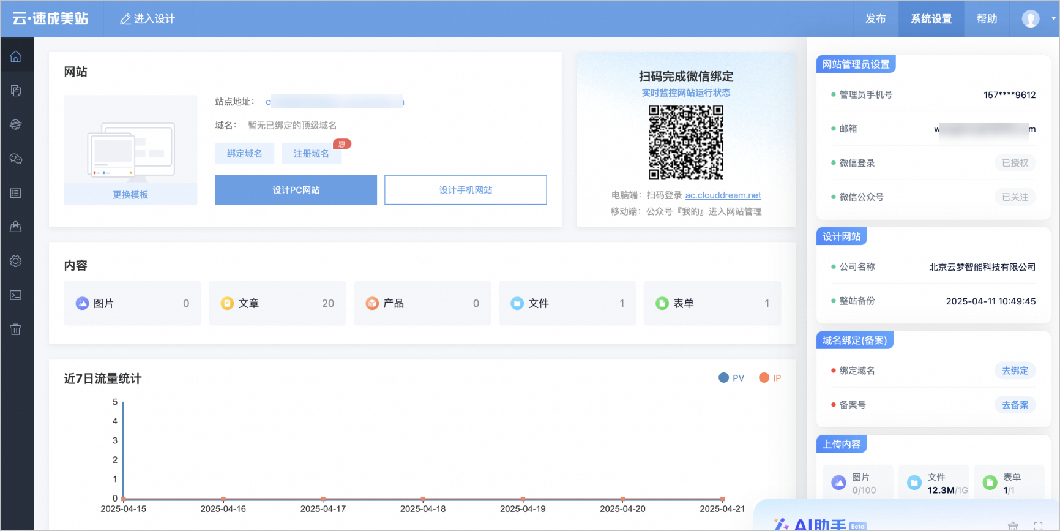Click the planet icon in sidebar
This screenshot has width=1060, height=531.
16,124
